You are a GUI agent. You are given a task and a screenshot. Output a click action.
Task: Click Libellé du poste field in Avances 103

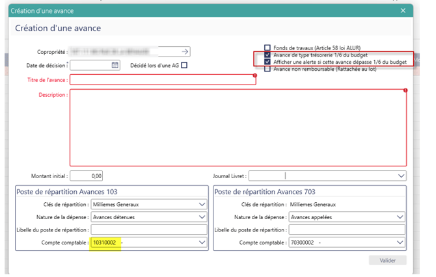148,230
